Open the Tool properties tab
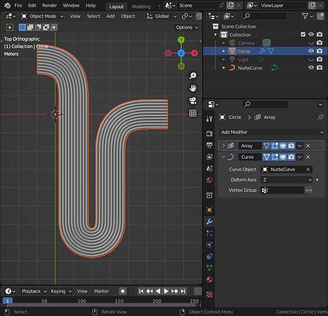Image resolution: width=328 pixels, height=316 pixels. point(209,119)
